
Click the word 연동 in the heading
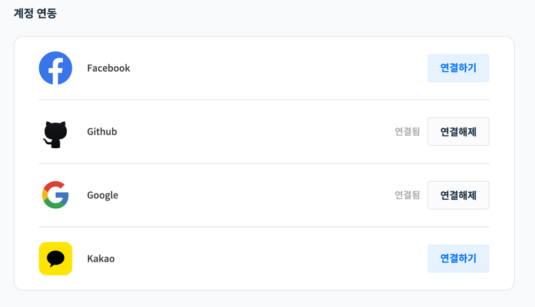coord(47,13)
